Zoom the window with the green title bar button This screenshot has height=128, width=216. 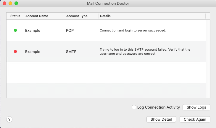[x=16, y=4]
